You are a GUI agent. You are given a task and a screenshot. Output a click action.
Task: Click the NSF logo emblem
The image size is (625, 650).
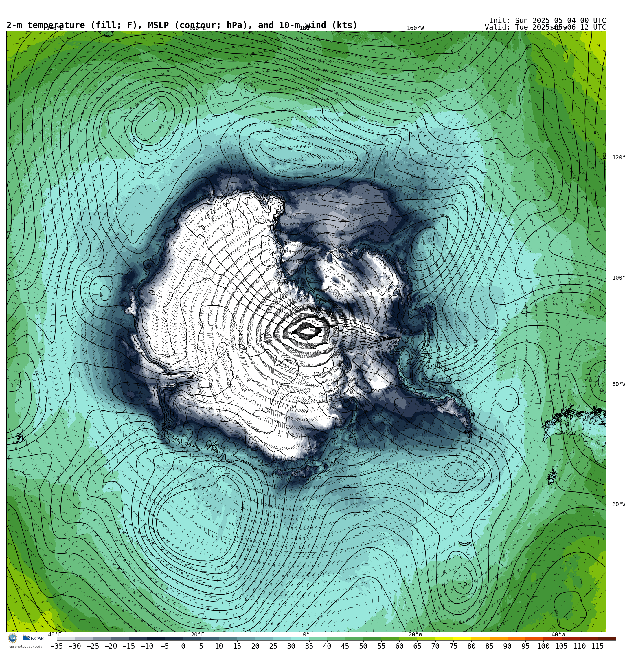(12, 638)
